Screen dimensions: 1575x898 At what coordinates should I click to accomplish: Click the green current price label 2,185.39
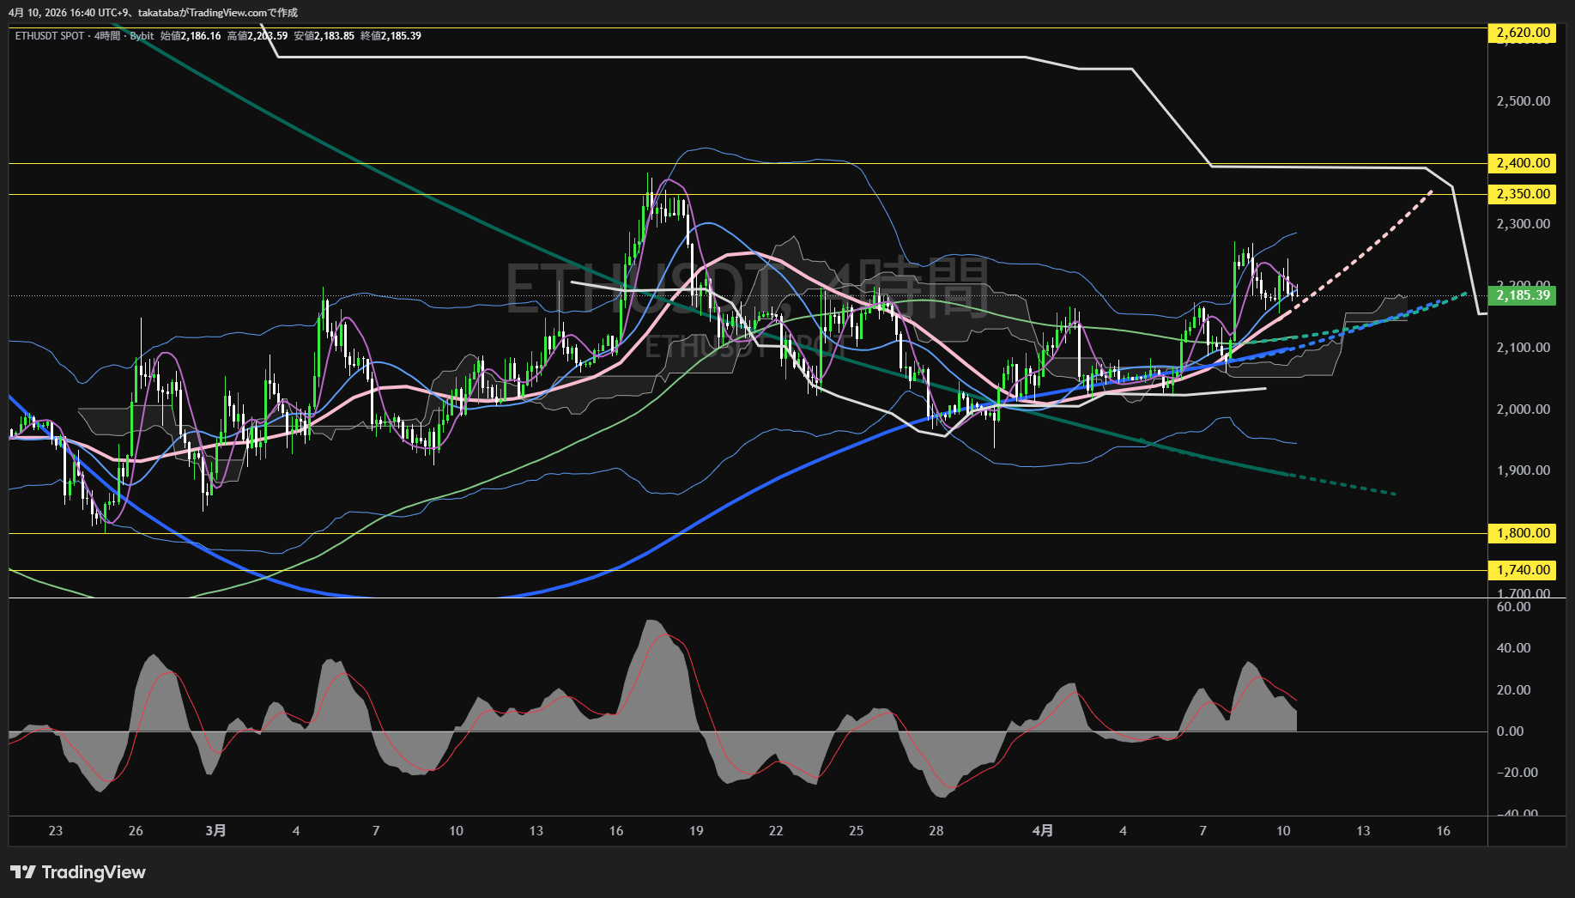click(1523, 295)
